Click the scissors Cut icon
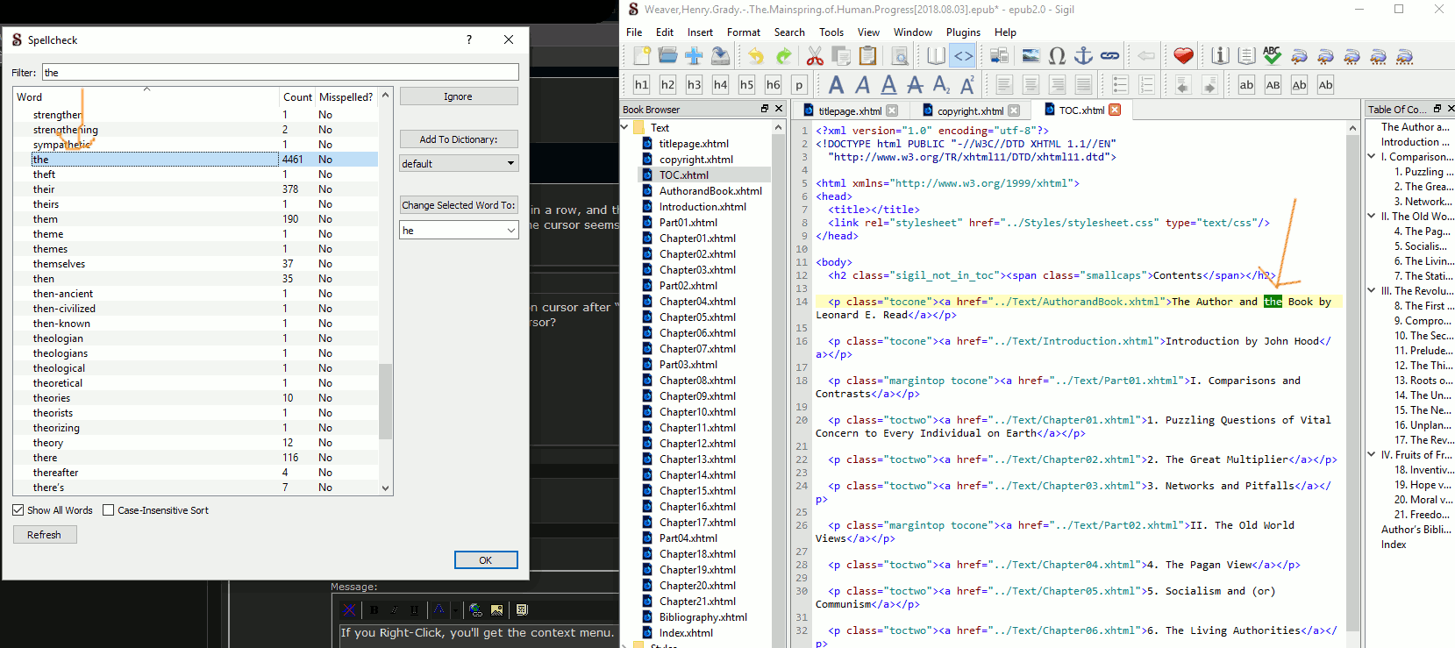The height and width of the screenshot is (648, 1455). [x=815, y=56]
